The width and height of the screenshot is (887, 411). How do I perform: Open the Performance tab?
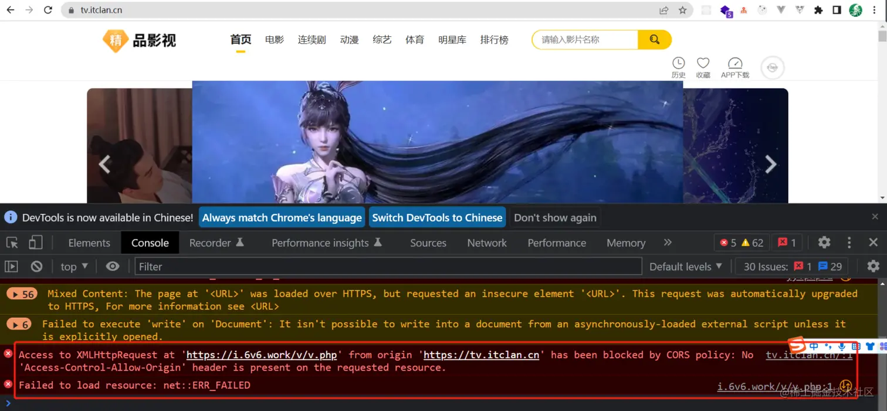[x=557, y=243]
